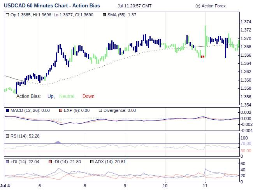Select the ADX (14) legend swatch
The image size is (253, 190).
92,162
